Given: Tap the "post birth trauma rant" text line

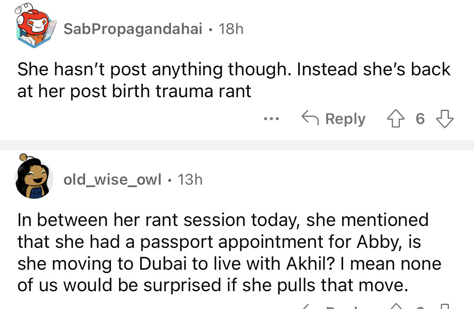Looking at the screenshot, I should [x=134, y=91].
